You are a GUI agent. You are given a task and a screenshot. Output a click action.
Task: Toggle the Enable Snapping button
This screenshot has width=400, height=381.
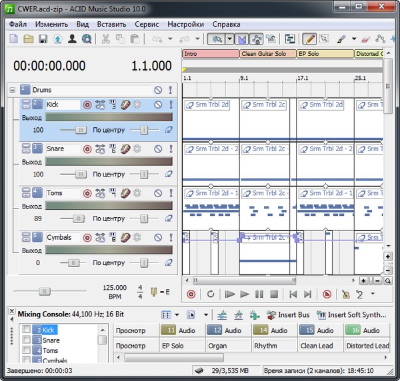(x=216, y=39)
